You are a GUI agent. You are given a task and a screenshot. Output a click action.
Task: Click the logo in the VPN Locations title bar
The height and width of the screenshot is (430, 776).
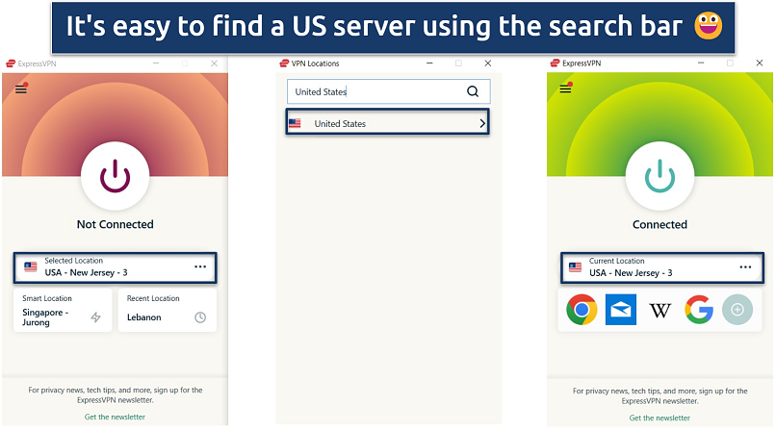(284, 63)
